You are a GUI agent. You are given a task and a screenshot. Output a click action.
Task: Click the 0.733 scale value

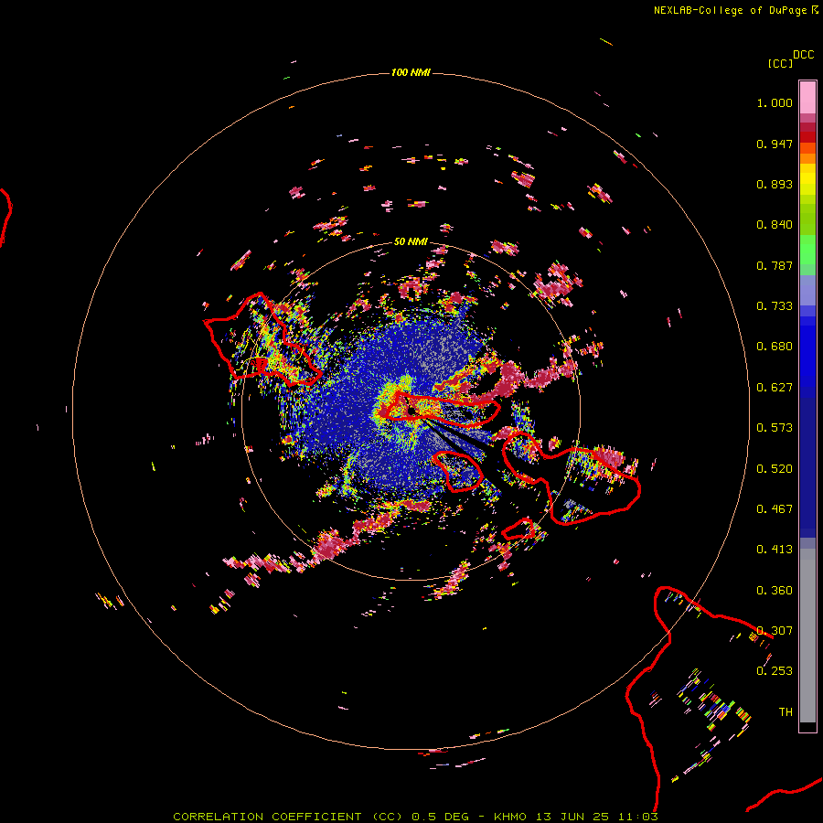[x=775, y=306]
